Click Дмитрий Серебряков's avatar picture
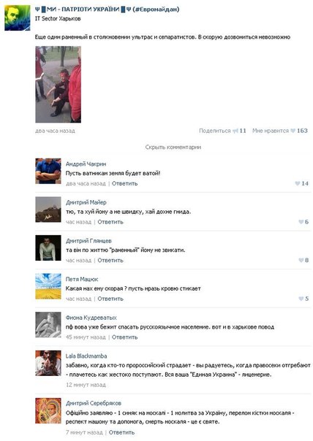The width and height of the screenshot is (313, 441). pos(48,411)
